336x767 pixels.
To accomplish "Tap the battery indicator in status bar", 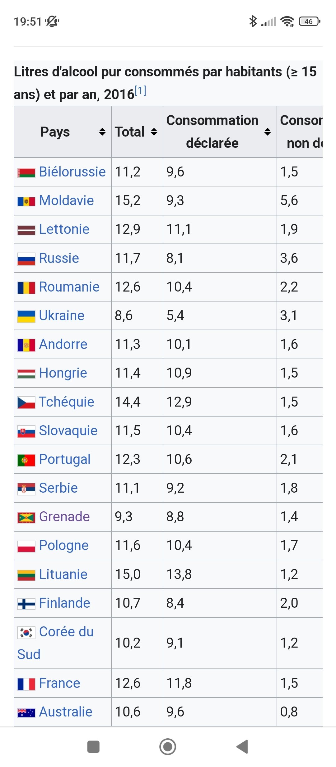I will tap(309, 22).
